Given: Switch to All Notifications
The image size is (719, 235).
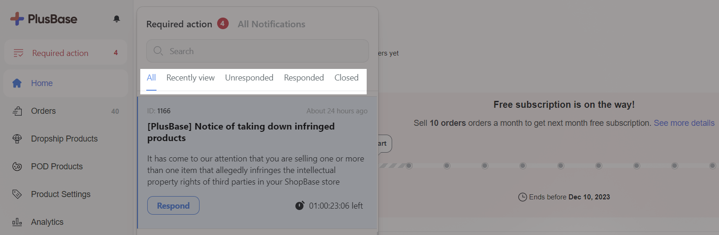Looking at the screenshot, I should [x=271, y=24].
